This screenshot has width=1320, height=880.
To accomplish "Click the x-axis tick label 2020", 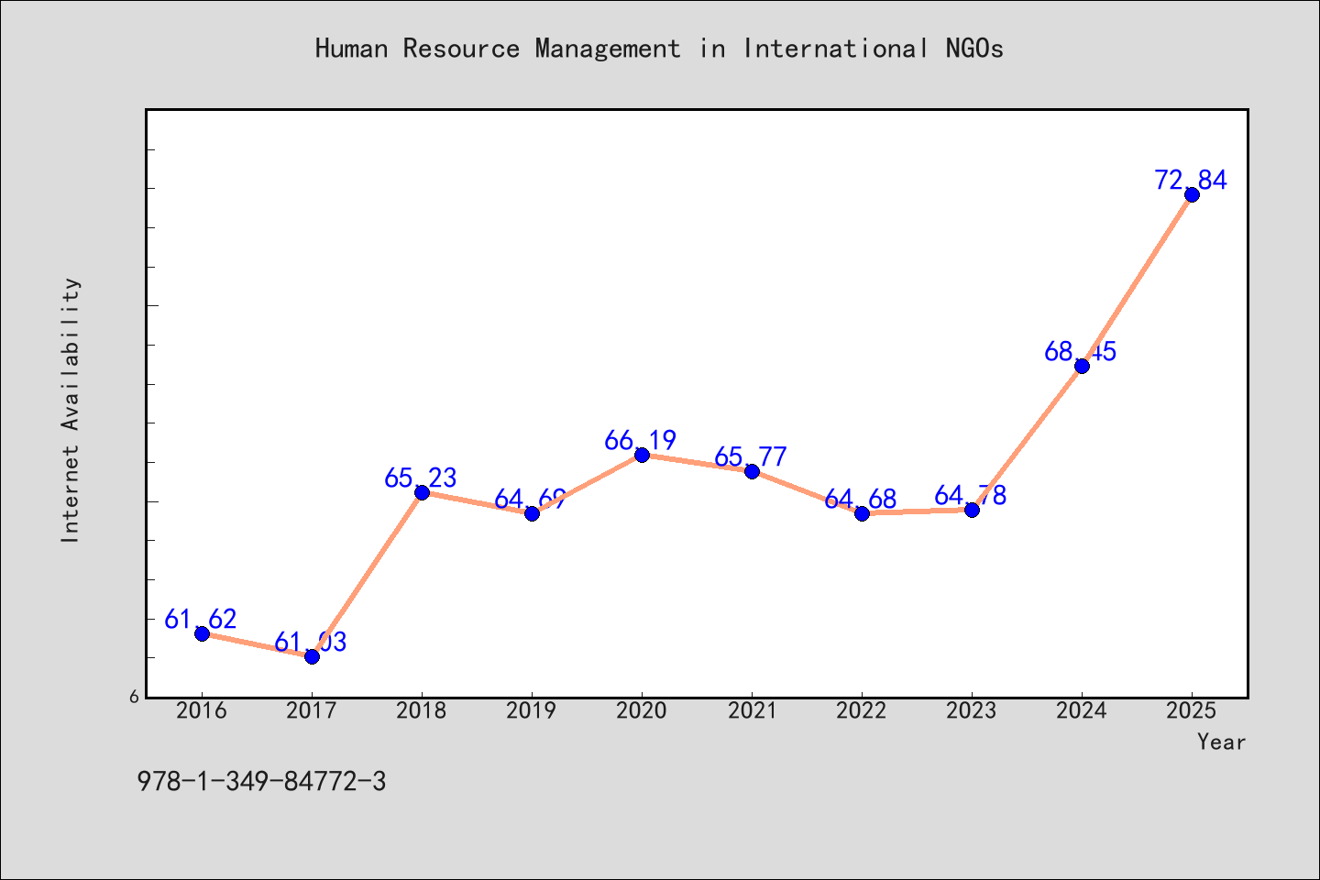I will [x=642, y=710].
